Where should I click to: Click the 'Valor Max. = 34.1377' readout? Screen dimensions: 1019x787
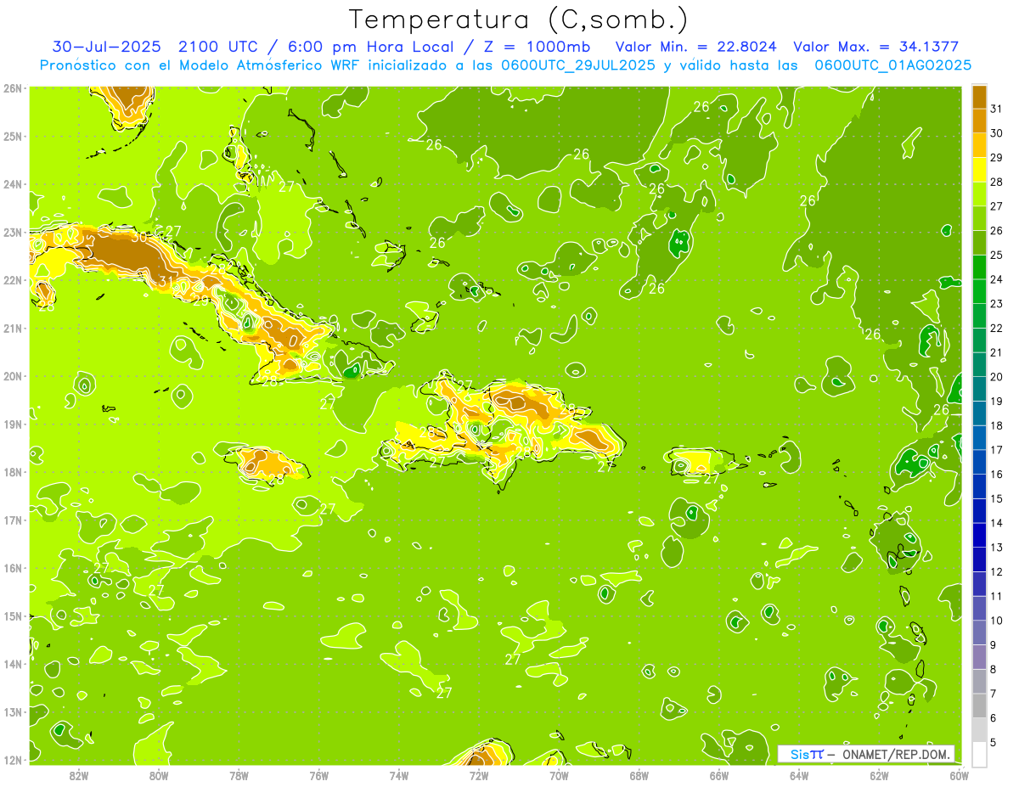[x=876, y=47]
